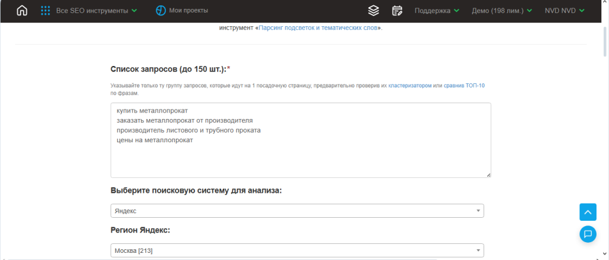The image size is (609, 260).
Task: Click the resize handle of the queries textarea
Action: 488,174
